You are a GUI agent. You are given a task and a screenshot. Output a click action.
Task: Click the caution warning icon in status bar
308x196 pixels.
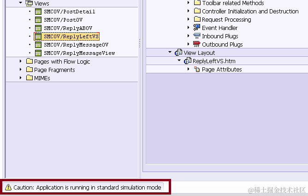8,187
